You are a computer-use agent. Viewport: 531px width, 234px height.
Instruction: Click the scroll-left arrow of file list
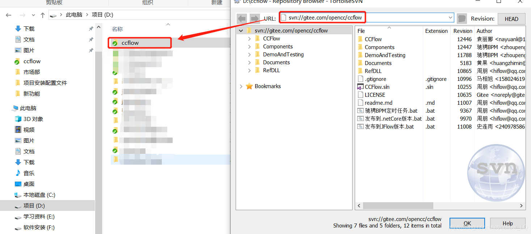coord(359,206)
